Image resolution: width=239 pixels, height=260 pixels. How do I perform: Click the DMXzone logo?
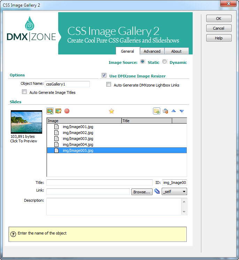31,29
